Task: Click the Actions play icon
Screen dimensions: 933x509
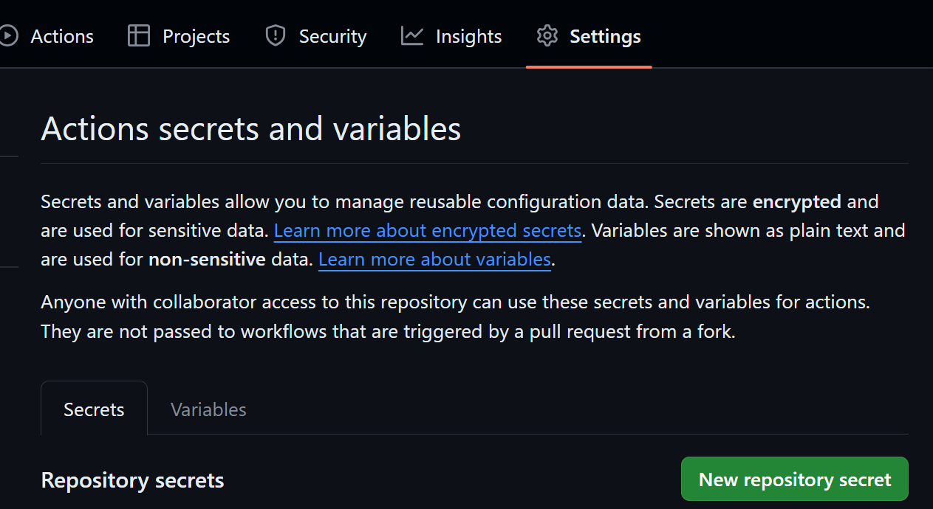Action: [x=8, y=35]
